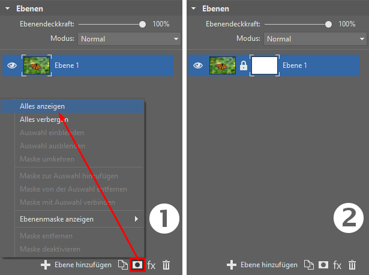Open Modus dropdown in left panel
The width and height of the screenshot is (369, 275).
[x=129, y=39]
